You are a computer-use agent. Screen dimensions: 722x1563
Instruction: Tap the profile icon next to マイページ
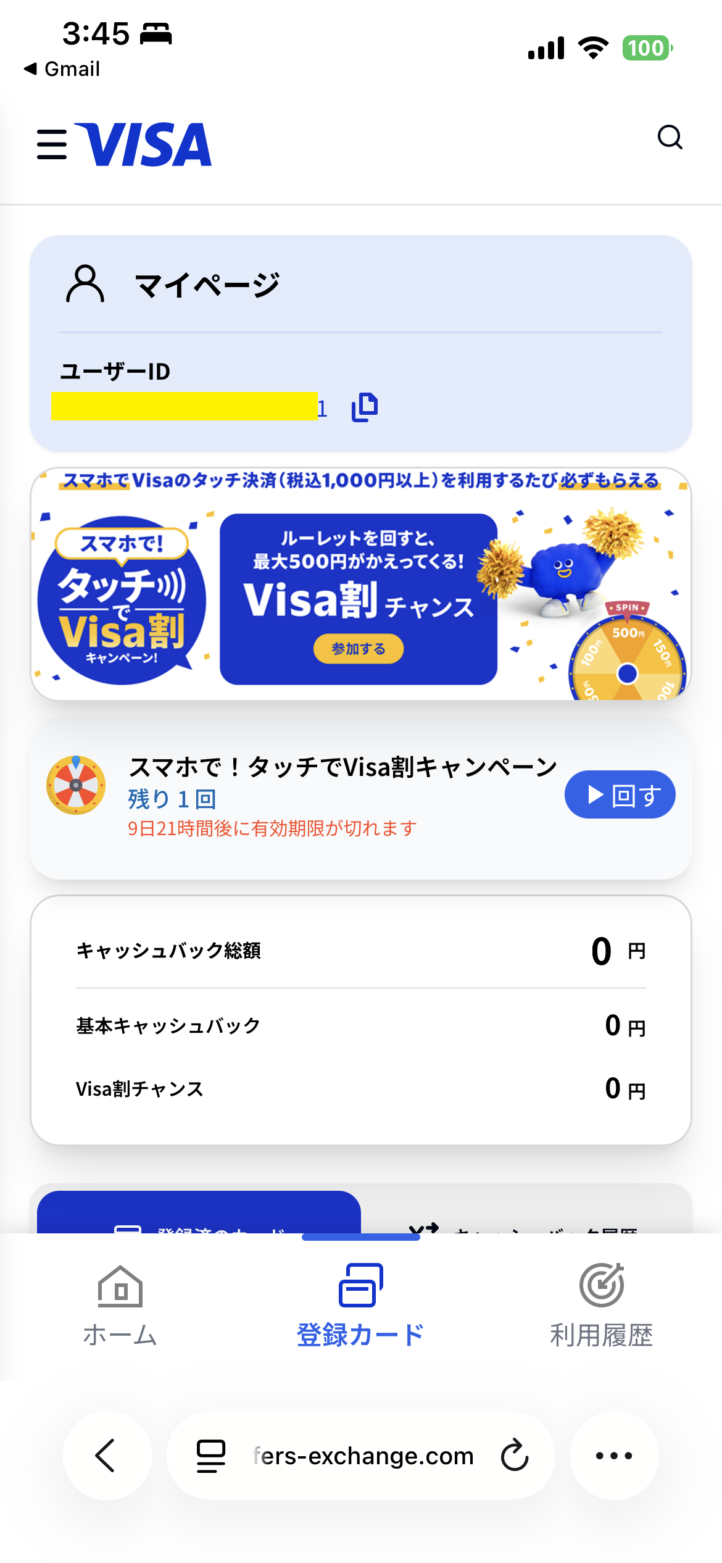click(x=85, y=285)
